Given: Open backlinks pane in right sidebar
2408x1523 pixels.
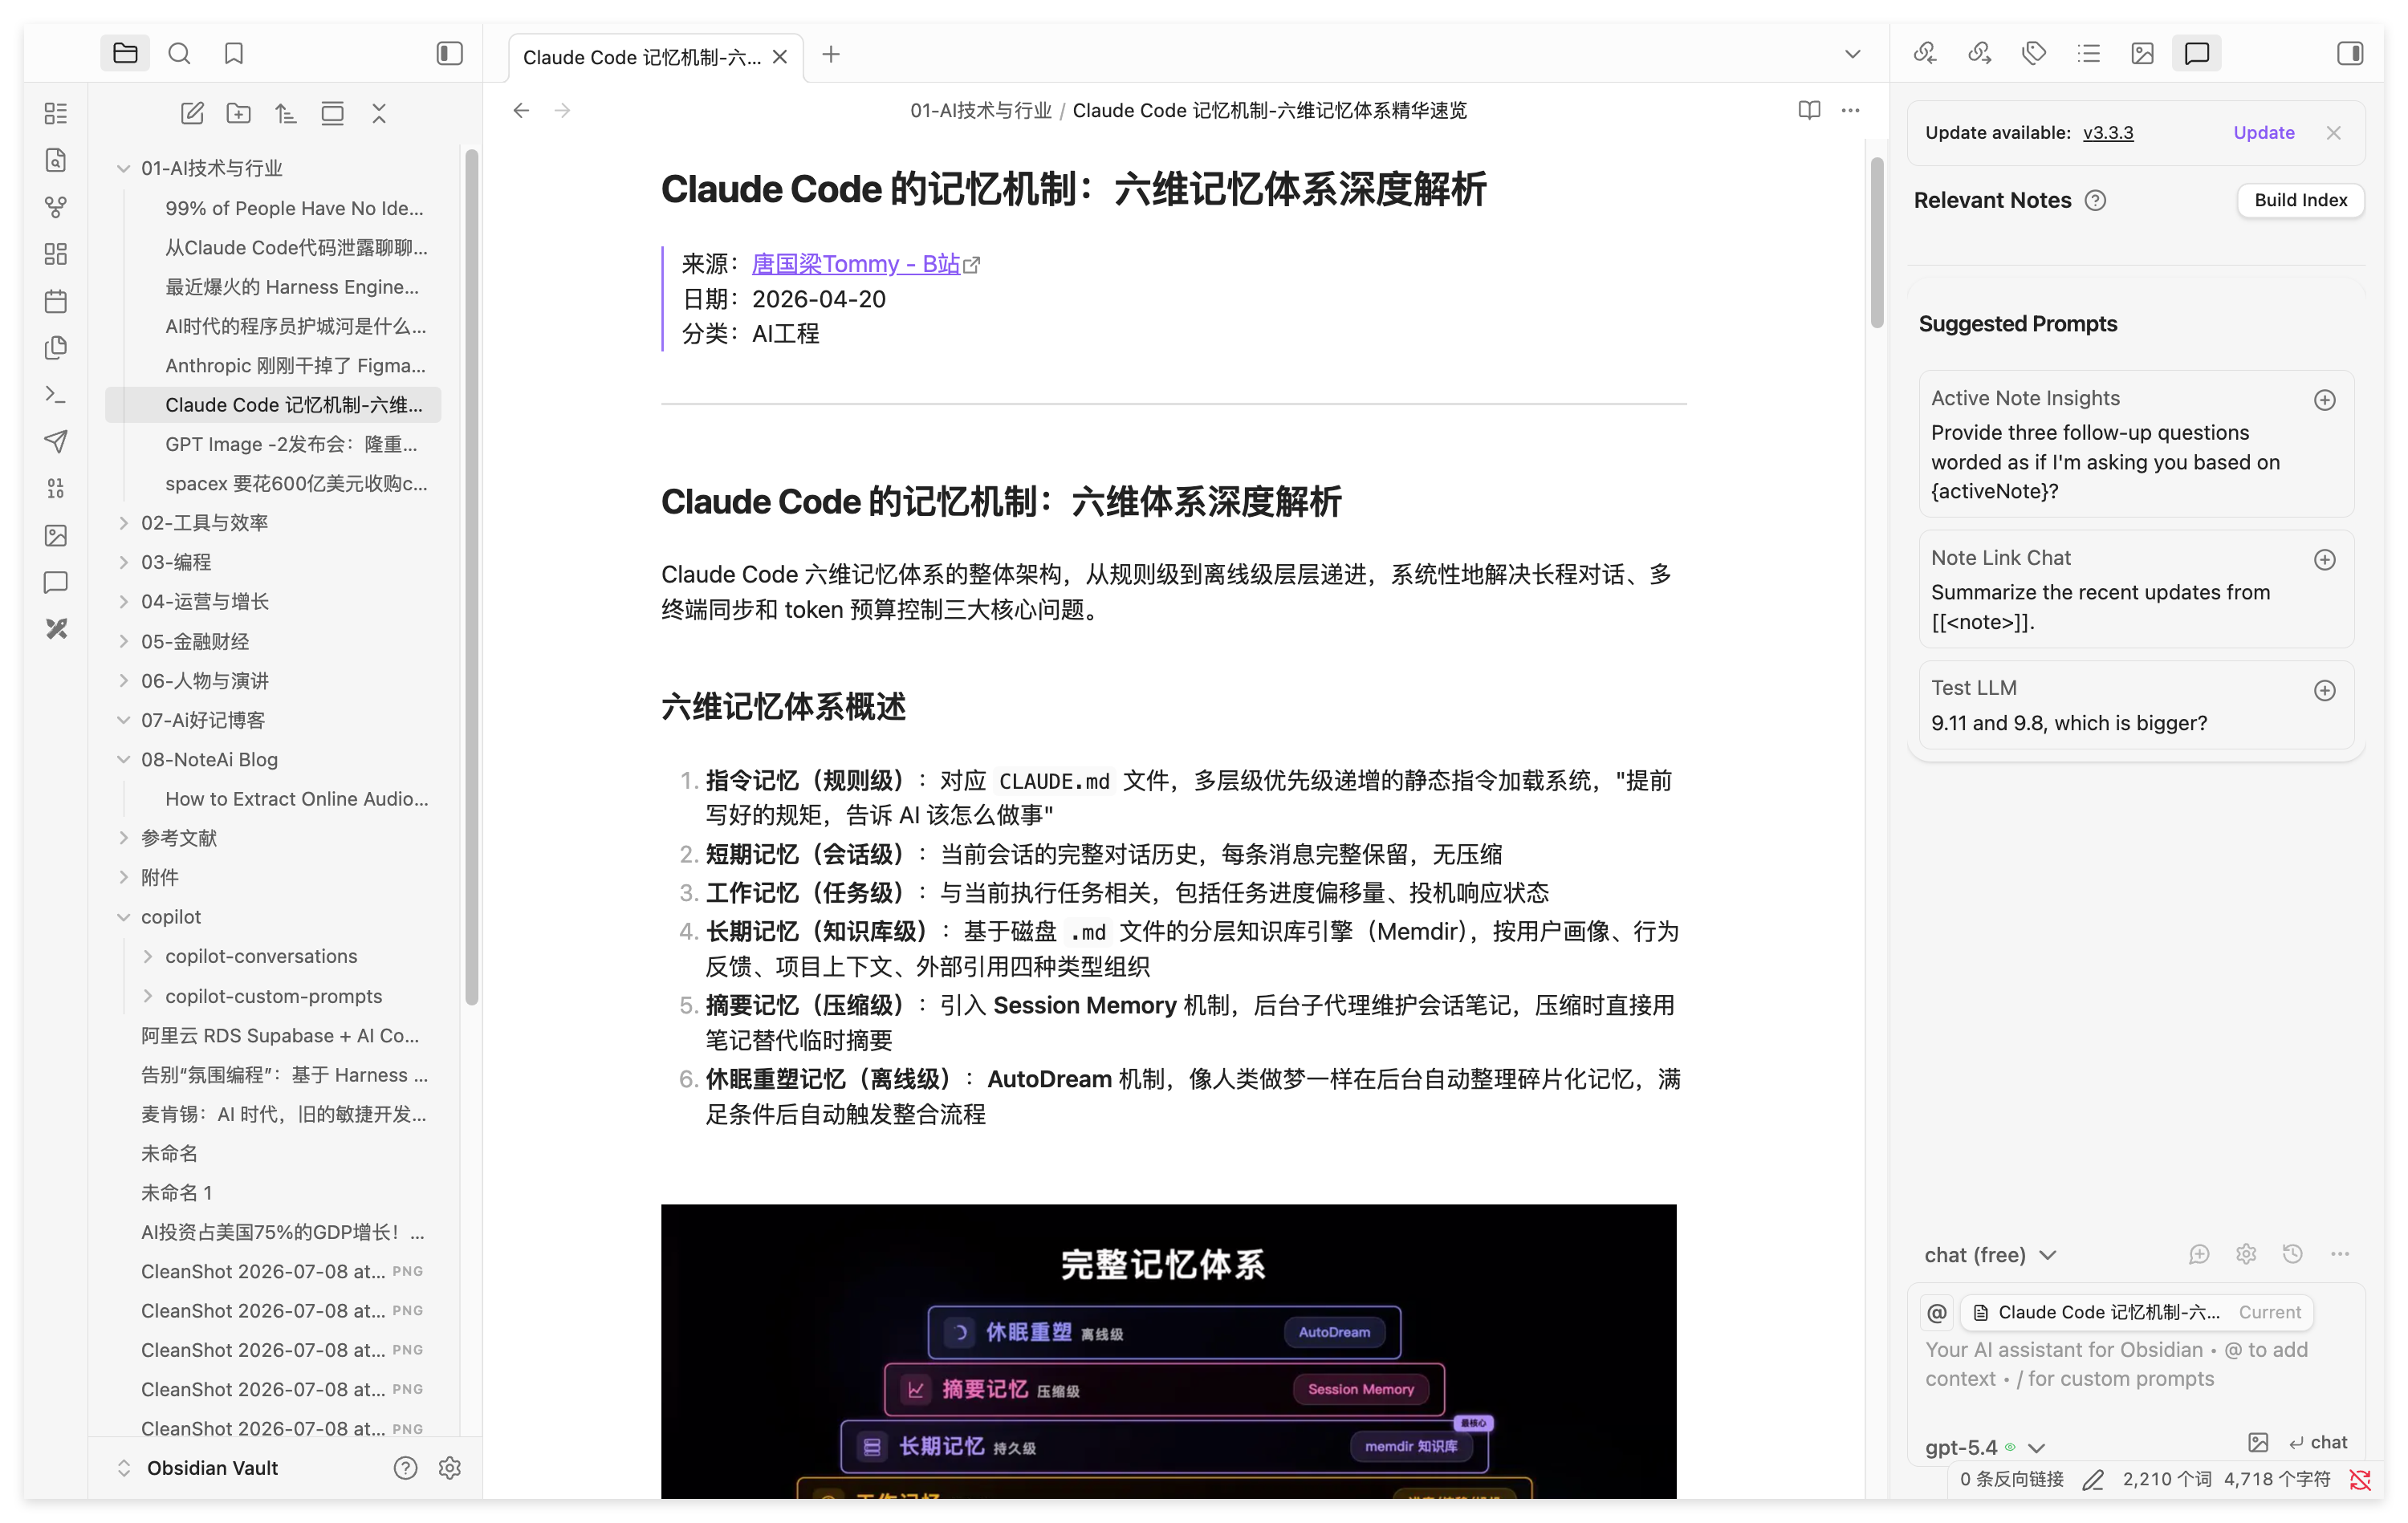Looking at the screenshot, I should (x=1925, y=53).
